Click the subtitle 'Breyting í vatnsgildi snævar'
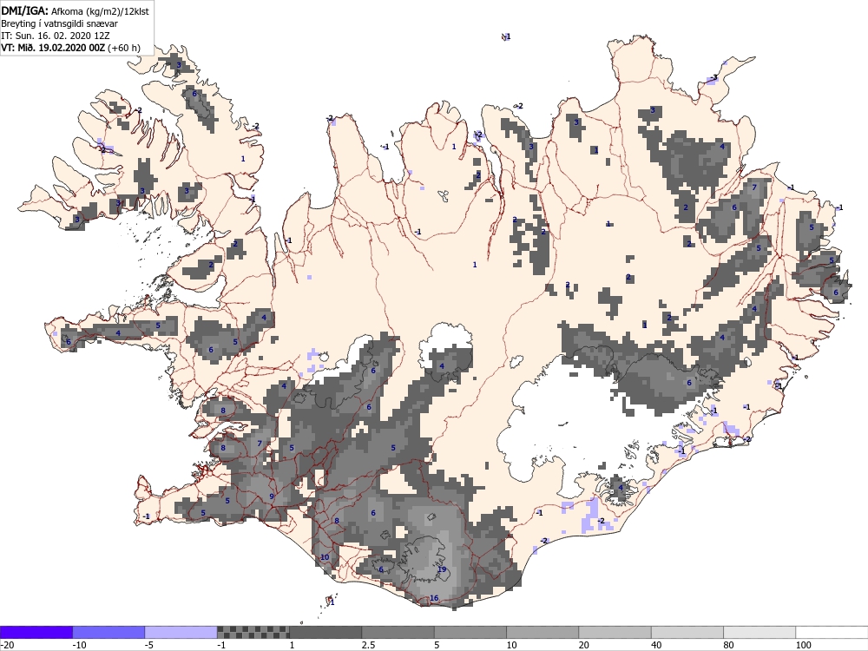This screenshot has width=868, height=651. pyautogui.click(x=59, y=23)
